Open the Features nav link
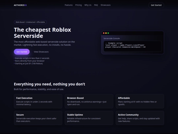 tap(69, 5)
